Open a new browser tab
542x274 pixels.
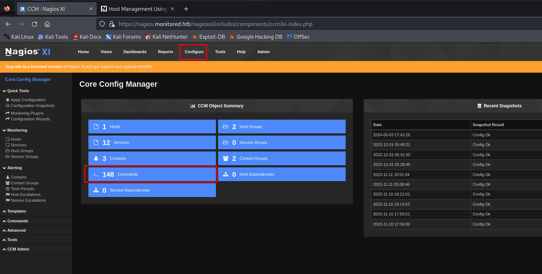pyautogui.click(x=186, y=9)
